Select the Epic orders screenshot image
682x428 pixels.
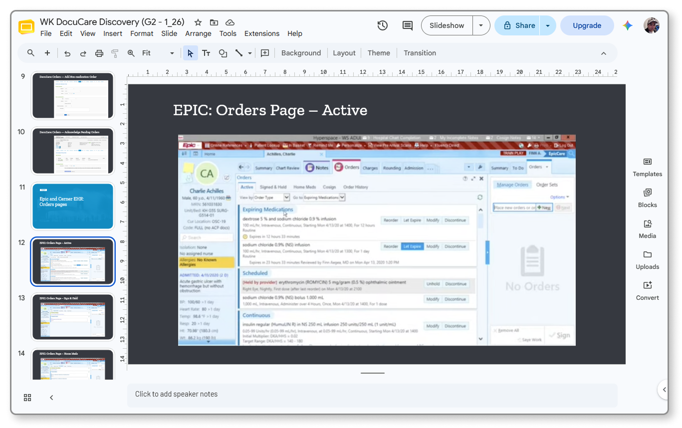click(377, 240)
